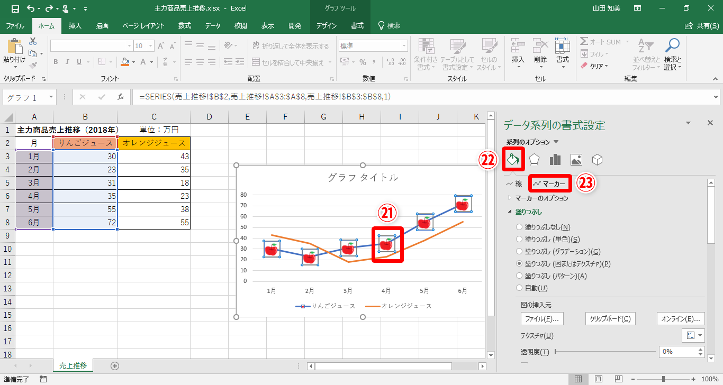Click the zoom slider in status bar
723x385 pixels.
[x=664, y=379]
